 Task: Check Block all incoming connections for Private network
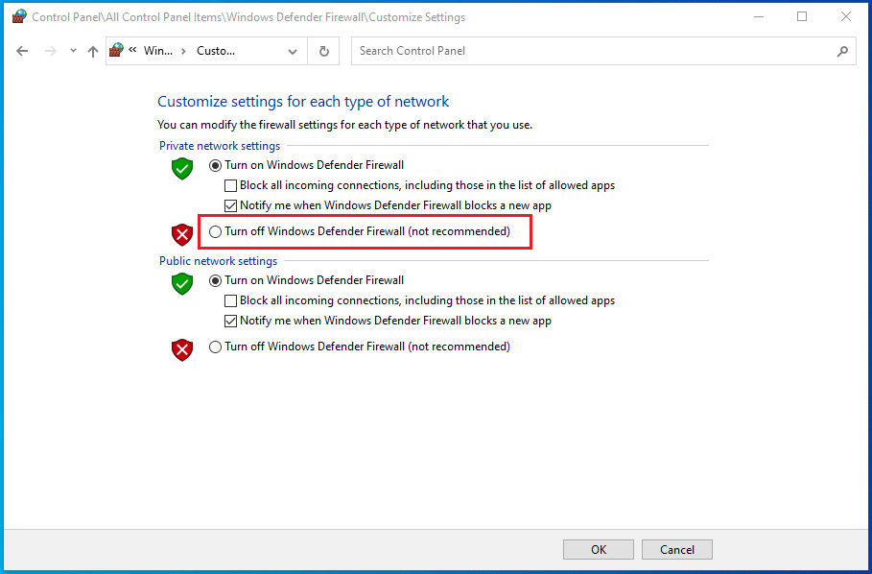tap(230, 185)
